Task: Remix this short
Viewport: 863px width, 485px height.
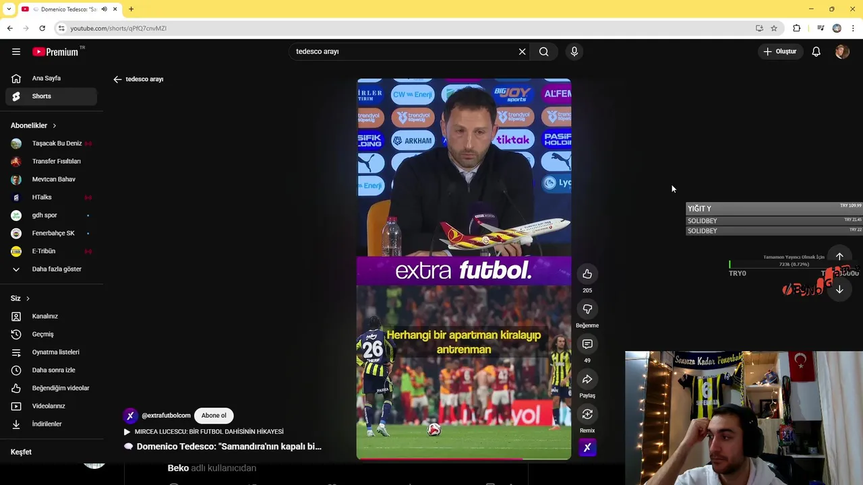Action: [x=587, y=414]
